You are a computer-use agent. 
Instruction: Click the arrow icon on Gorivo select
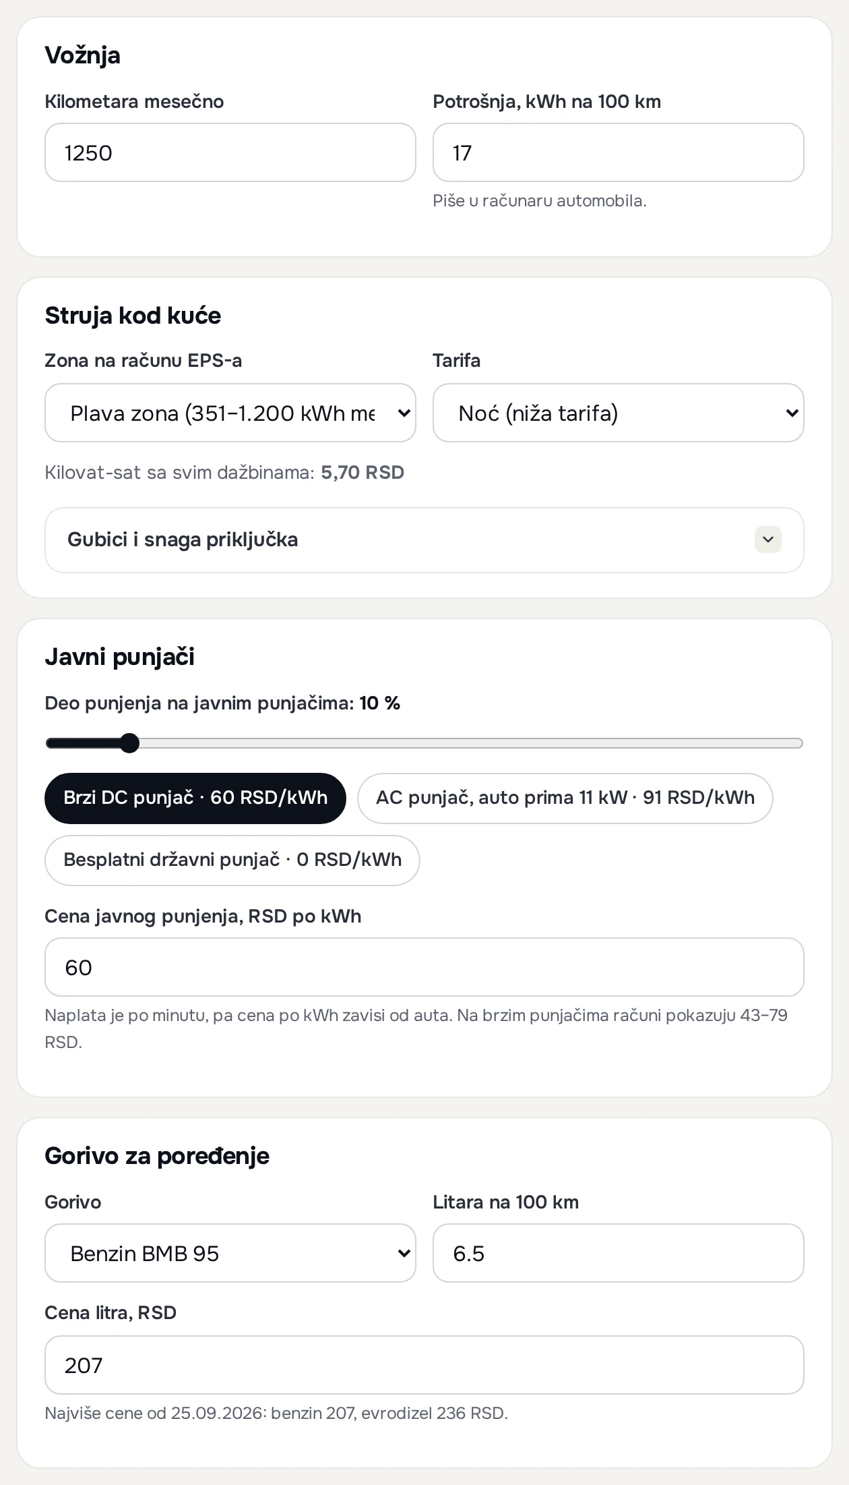coord(404,1253)
